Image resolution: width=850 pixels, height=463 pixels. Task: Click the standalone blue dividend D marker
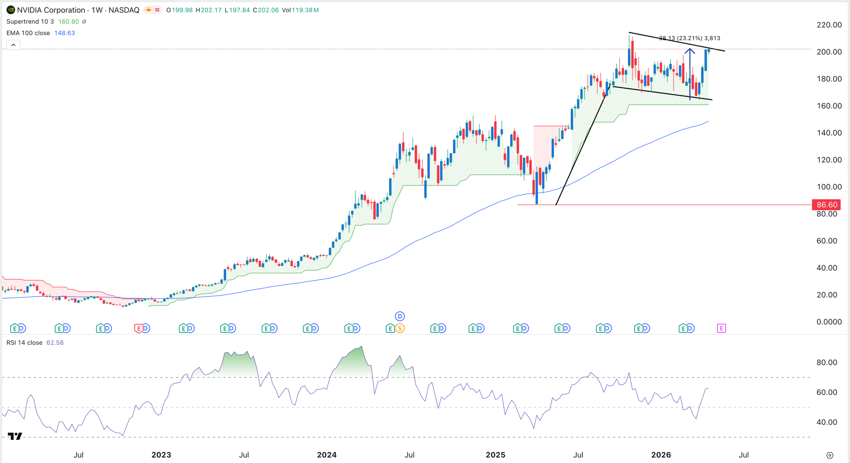[400, 316]
